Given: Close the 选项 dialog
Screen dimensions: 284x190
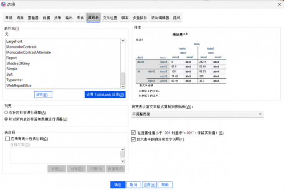Looking at the screenshot, I should [x=279, y=4].
